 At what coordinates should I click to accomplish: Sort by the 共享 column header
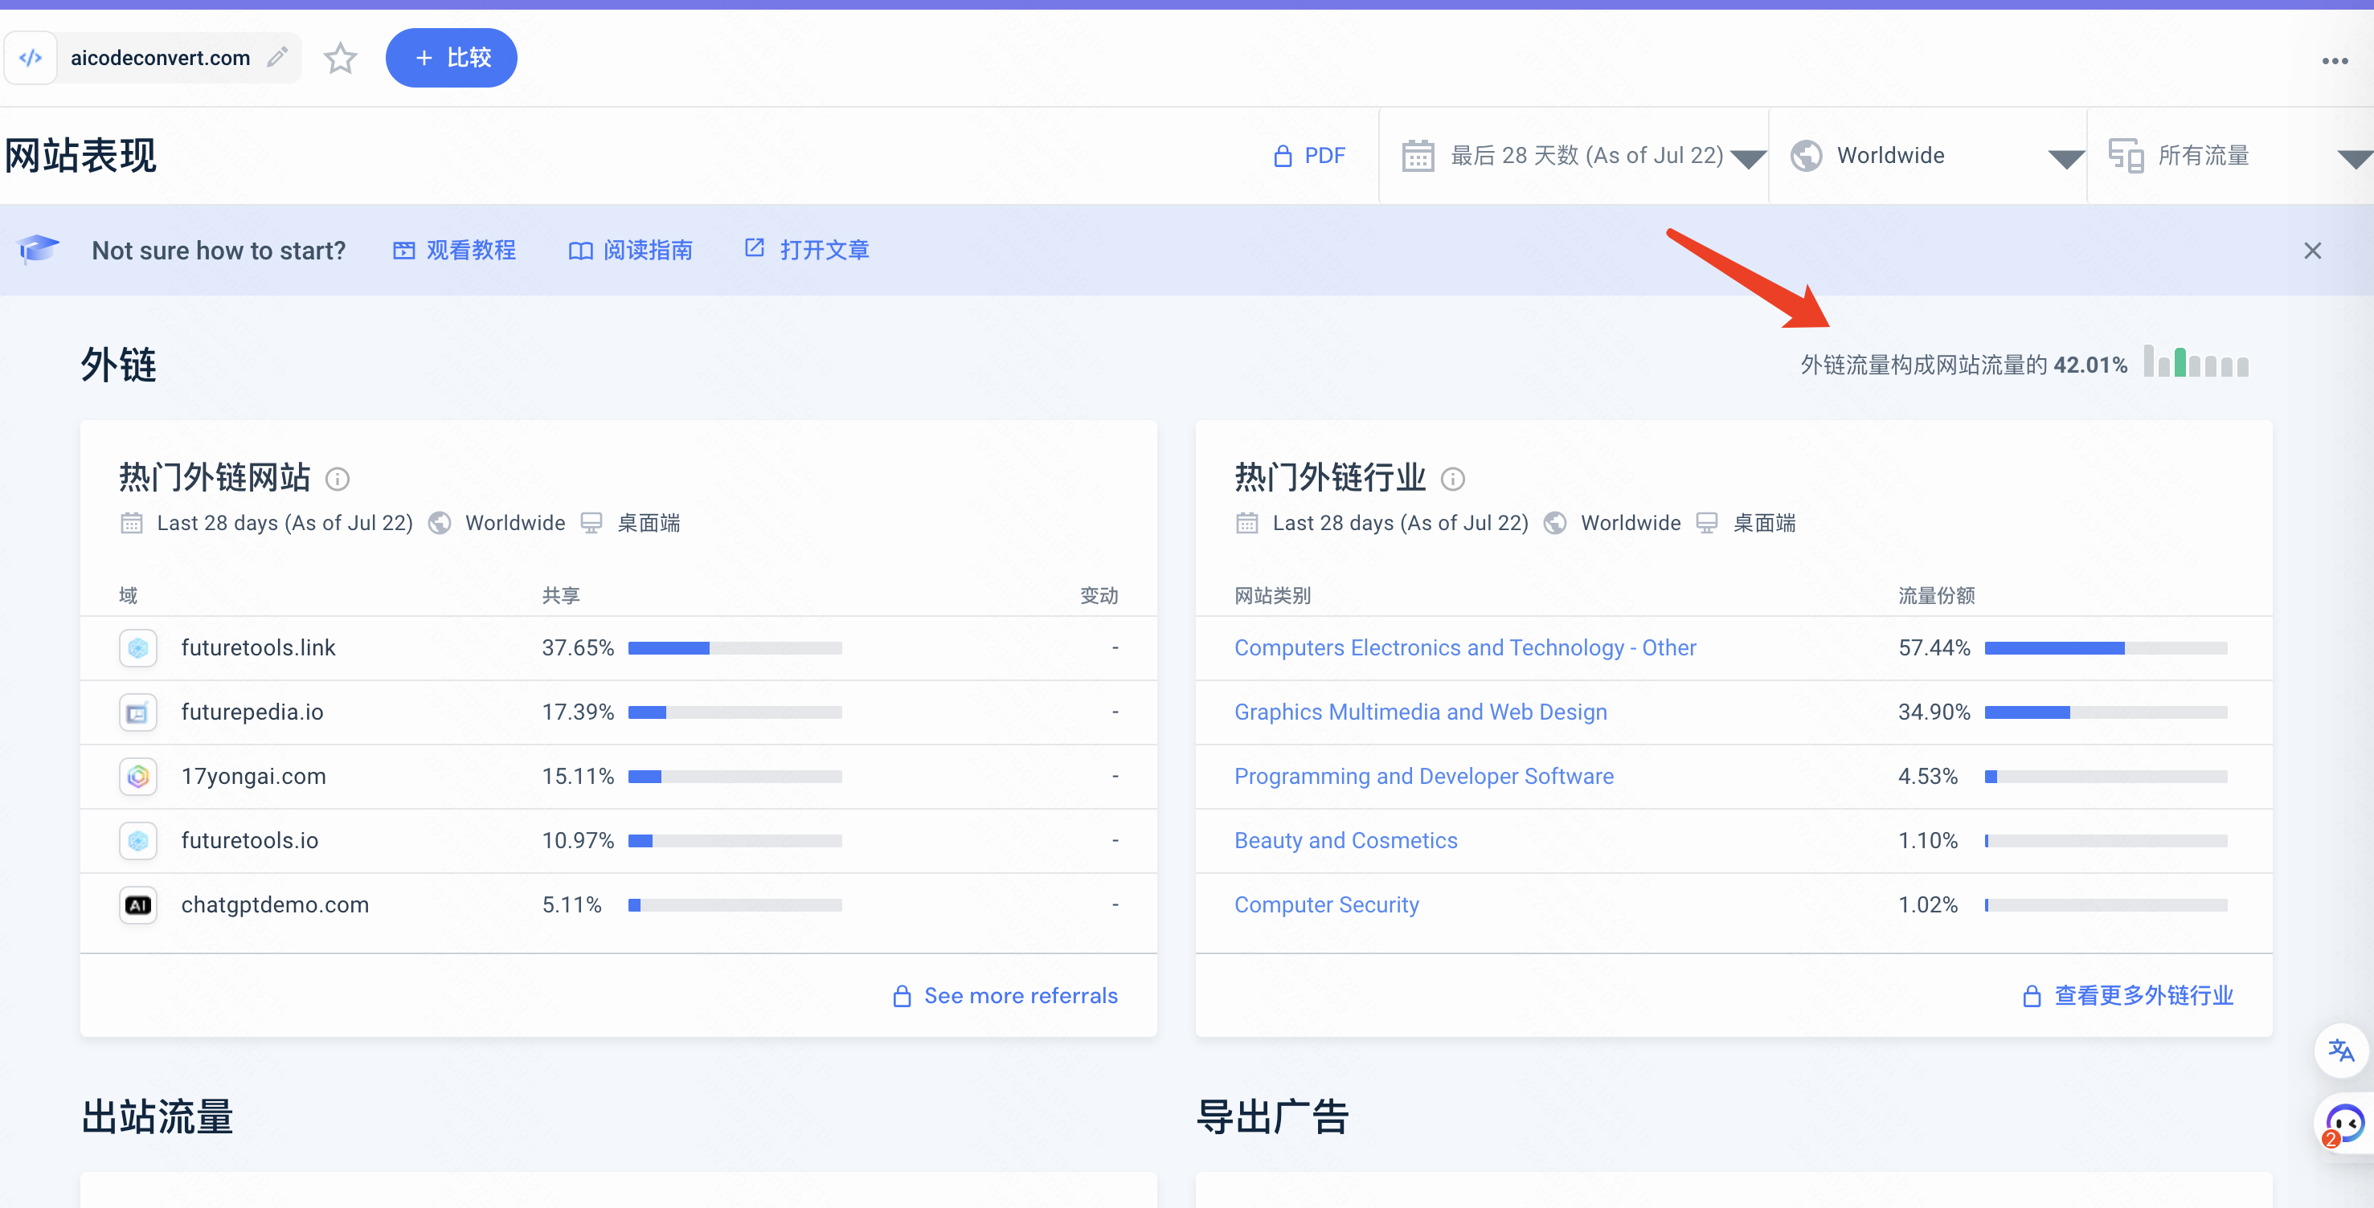tap(560, 596)
